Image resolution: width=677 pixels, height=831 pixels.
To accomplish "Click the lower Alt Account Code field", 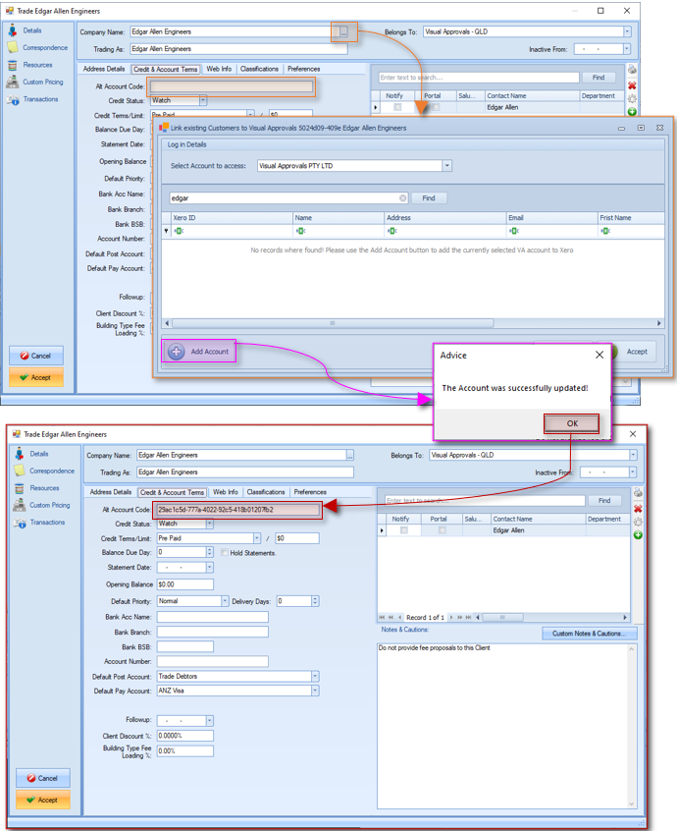I will point(237,509).
